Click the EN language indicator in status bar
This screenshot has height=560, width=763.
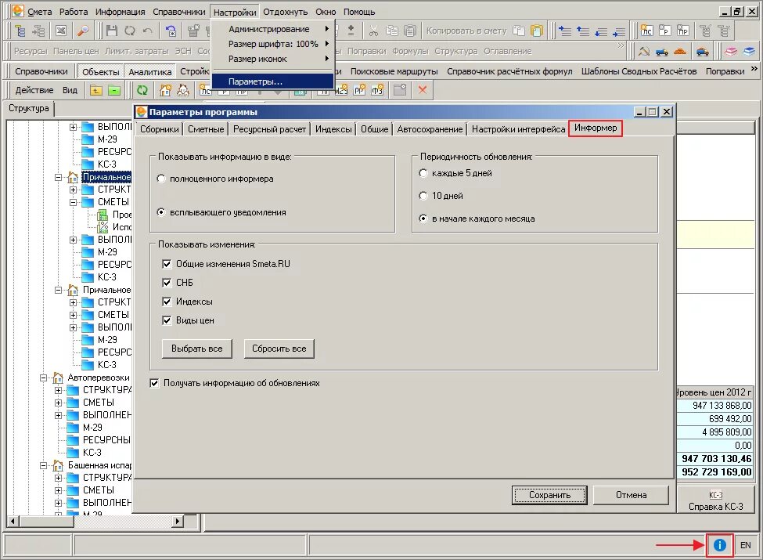746,545
